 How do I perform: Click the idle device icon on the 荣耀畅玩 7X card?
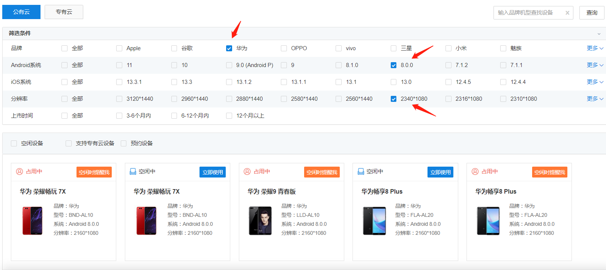point(133,172)
